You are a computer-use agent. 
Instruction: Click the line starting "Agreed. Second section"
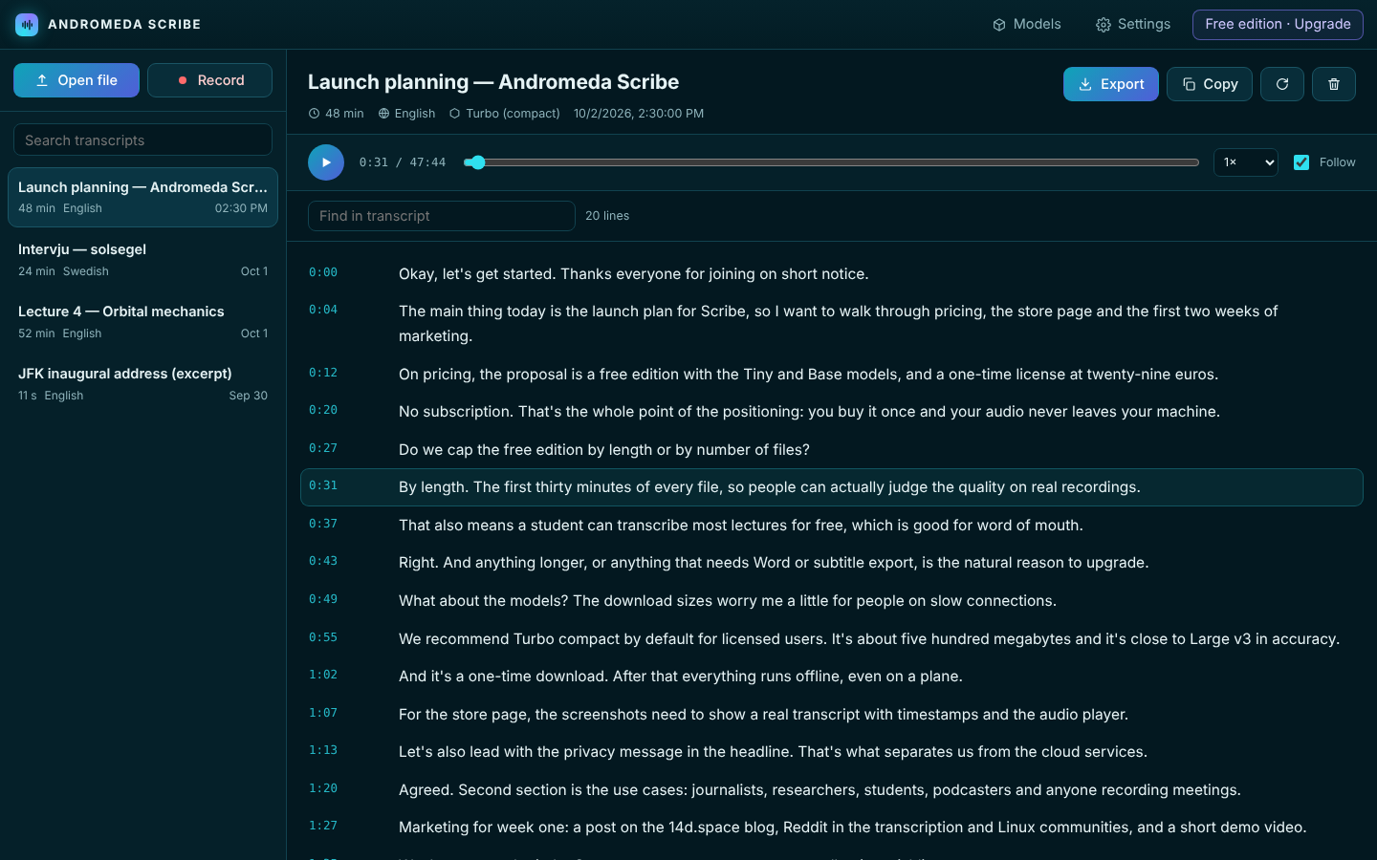tap(820, 790)
